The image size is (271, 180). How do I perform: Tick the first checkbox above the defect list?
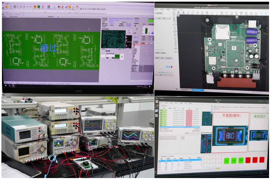159,157
